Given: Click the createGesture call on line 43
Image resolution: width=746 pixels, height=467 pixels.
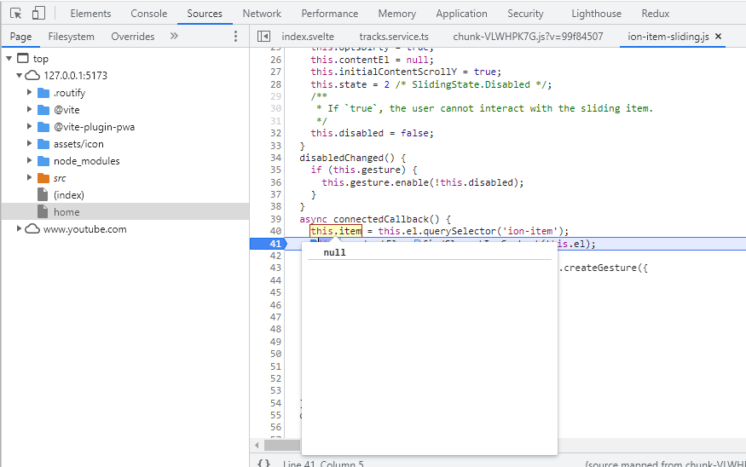Looking at the screenshot, I should tap(600, 268).
